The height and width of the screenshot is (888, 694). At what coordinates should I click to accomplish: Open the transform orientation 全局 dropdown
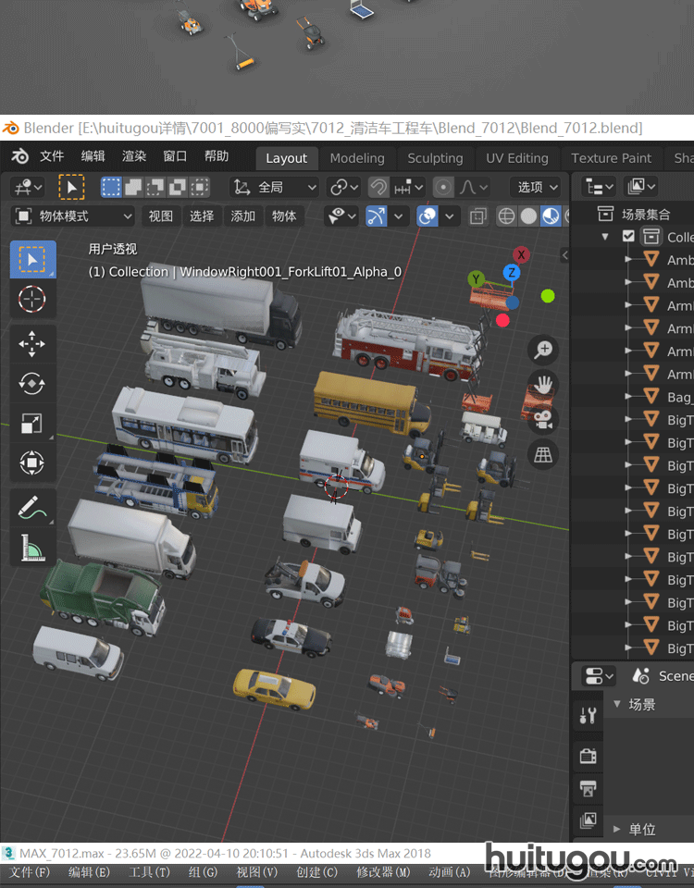pos(273,187)
